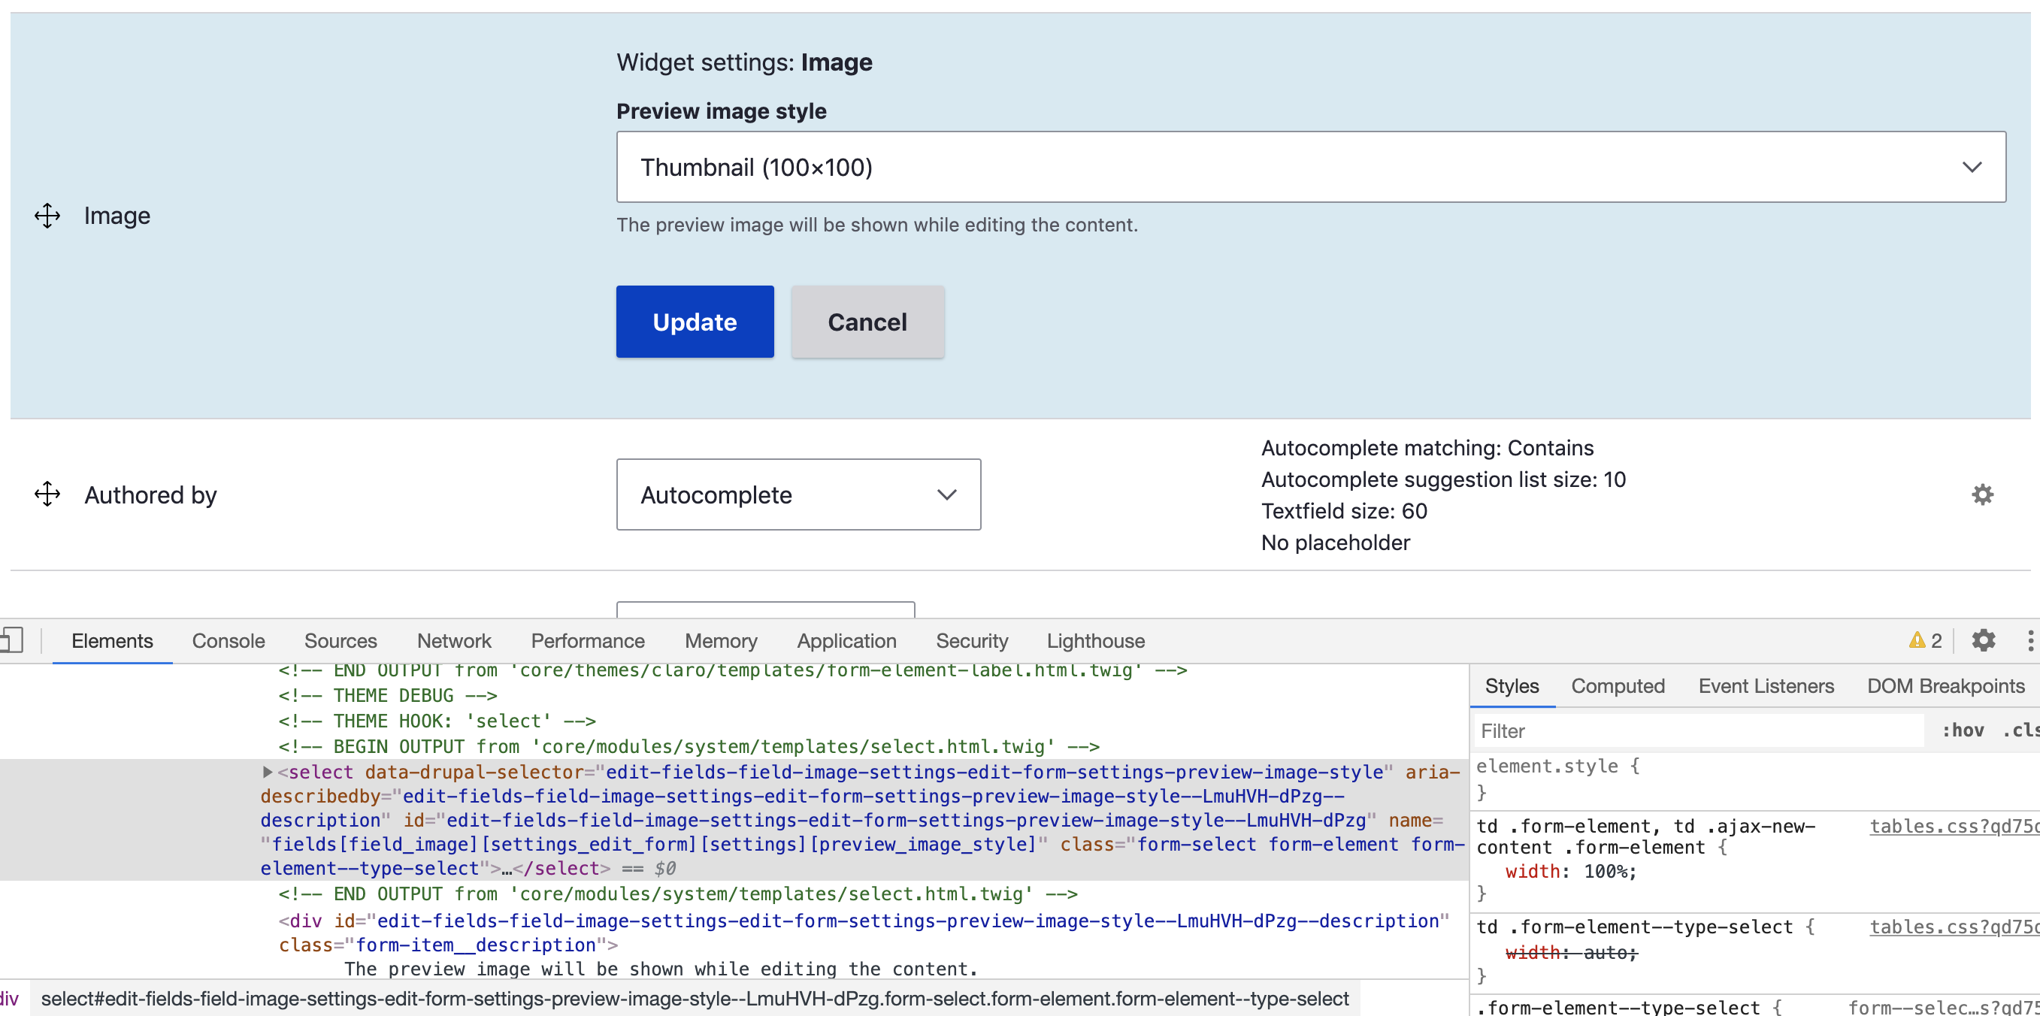Select 'BEGIN OUTPUT from select.html.twig' comment
The width and height of the screenshot is (2040, 1016).
point(689,746)
